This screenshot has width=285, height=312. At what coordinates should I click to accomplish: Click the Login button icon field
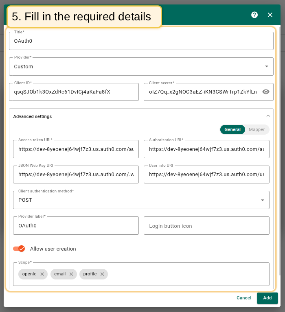[x=206, y=226]
